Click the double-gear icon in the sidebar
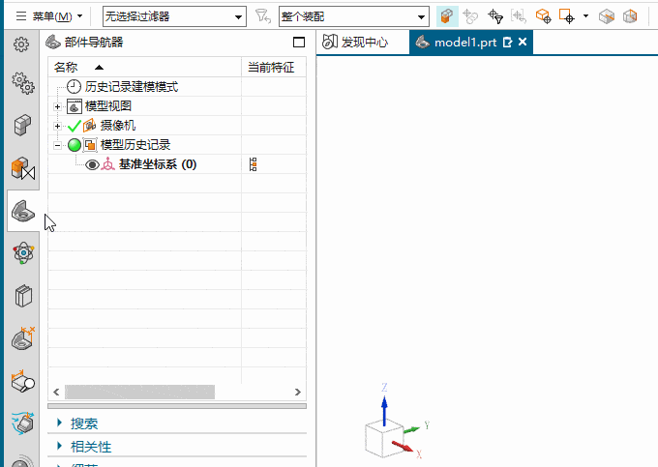The image size is (658, 467). tap(23, 83)
